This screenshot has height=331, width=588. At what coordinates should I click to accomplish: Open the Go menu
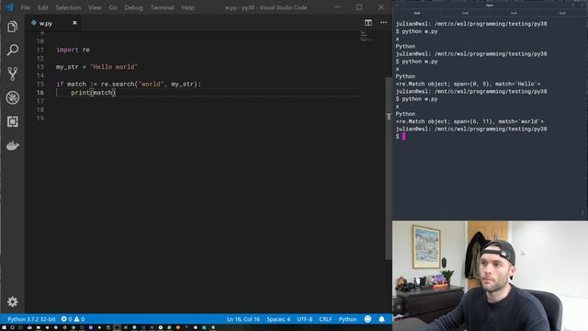(113, 7)
